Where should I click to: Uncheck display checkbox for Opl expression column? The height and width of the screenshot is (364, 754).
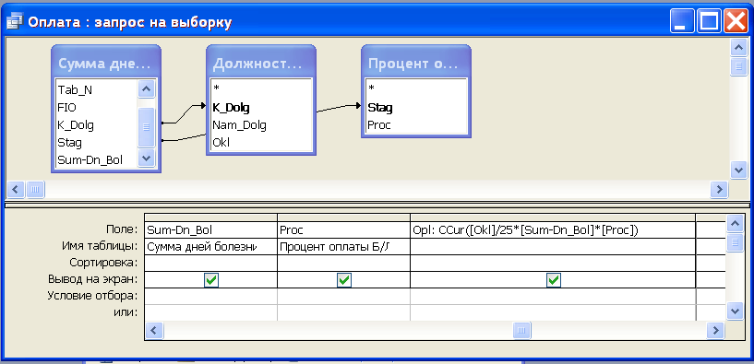[x=554, y=280]
